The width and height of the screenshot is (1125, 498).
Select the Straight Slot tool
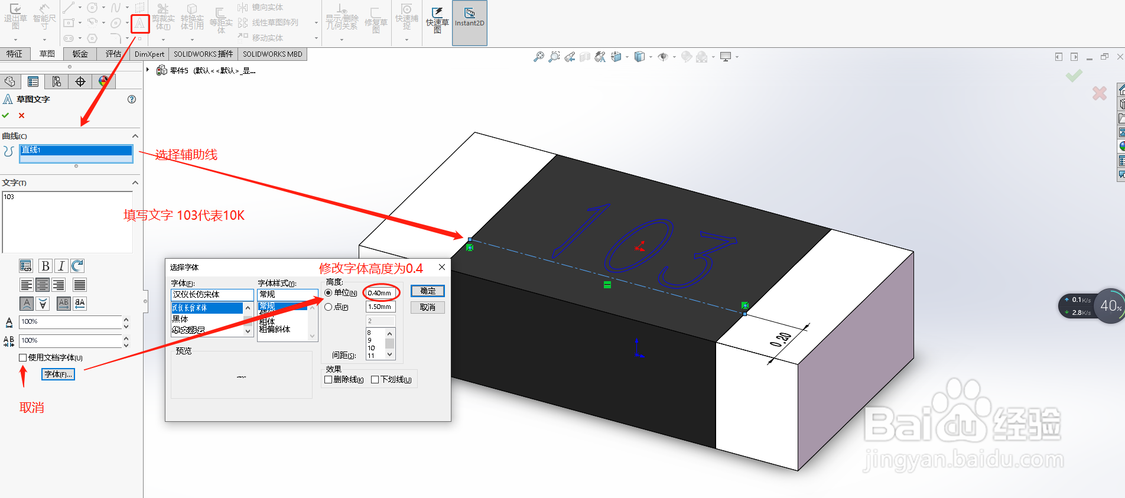pyautogui.click(x=69, y=38)
